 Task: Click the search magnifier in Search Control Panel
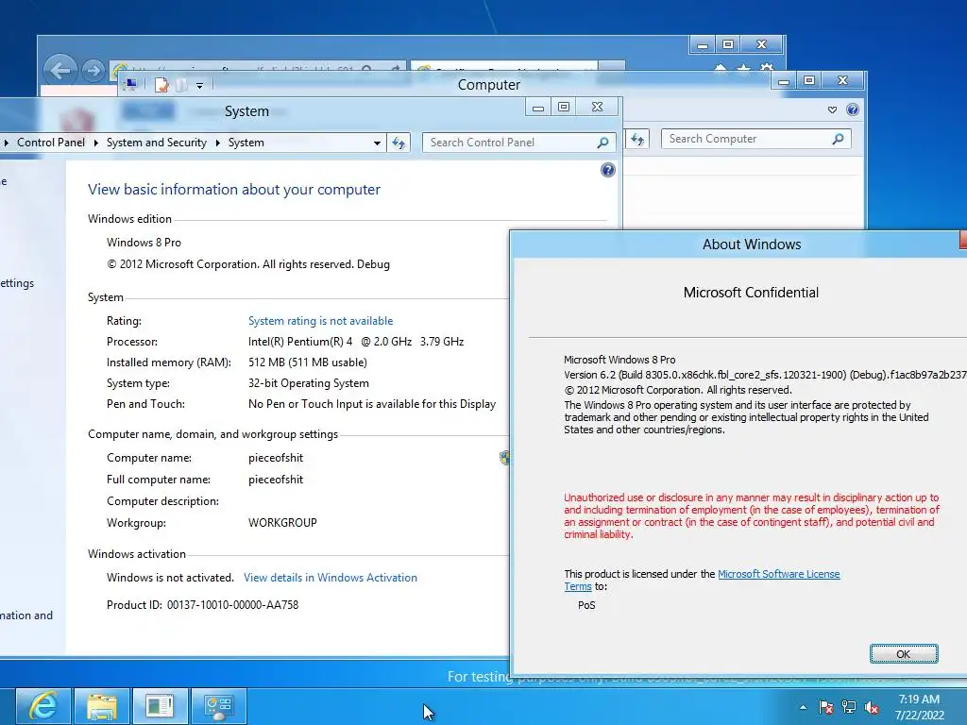pyautogui.click(x=602, y=143)
